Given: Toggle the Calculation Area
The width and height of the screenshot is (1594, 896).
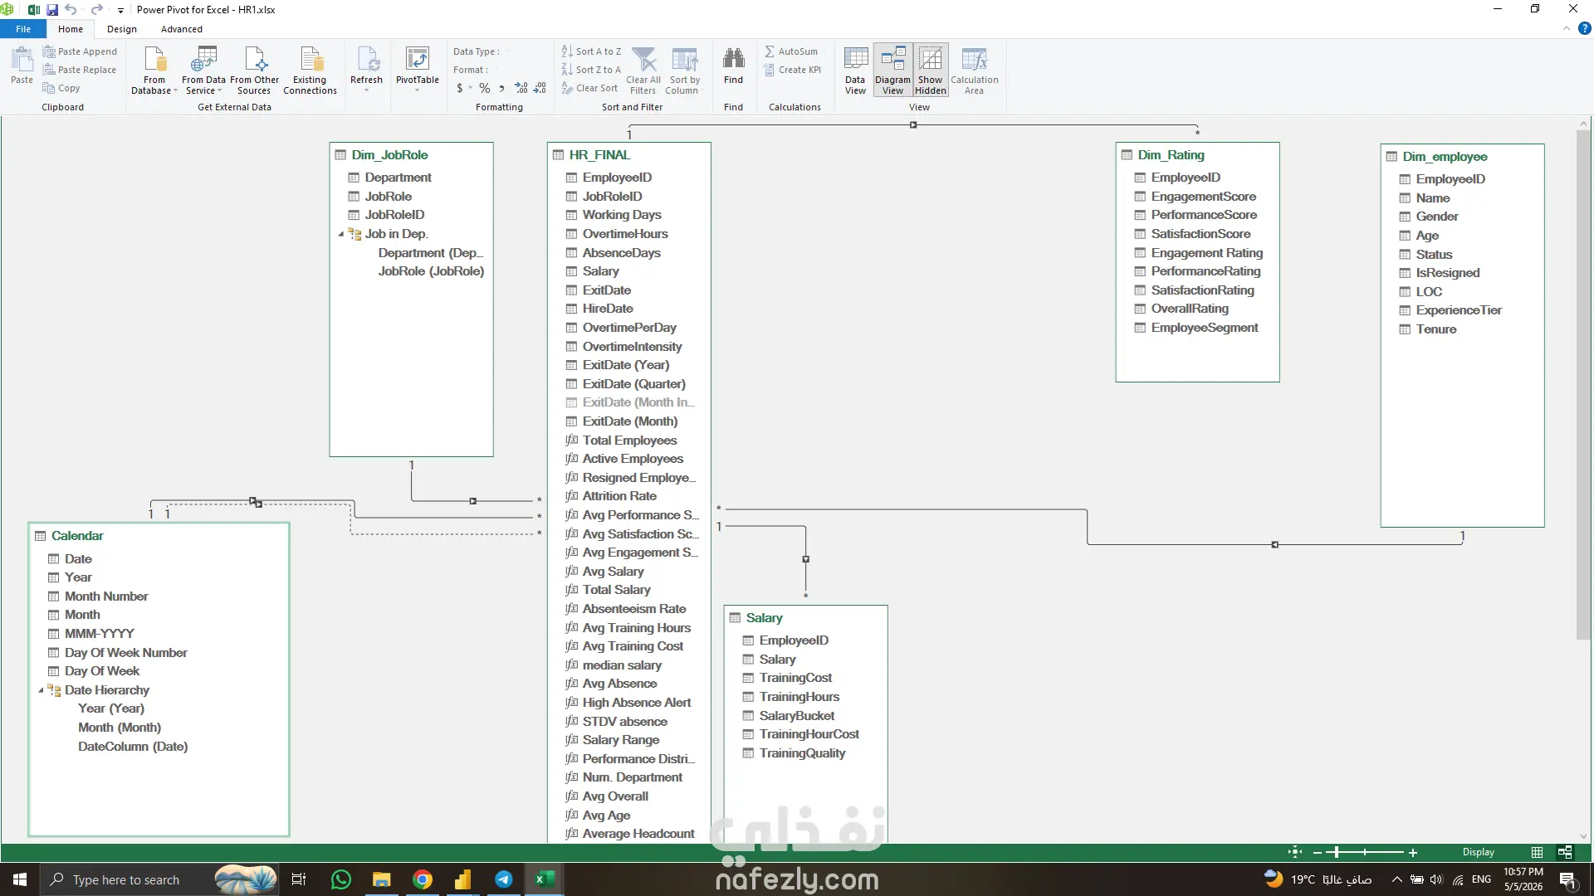Looking at the screenshot, I should [975, 71].
